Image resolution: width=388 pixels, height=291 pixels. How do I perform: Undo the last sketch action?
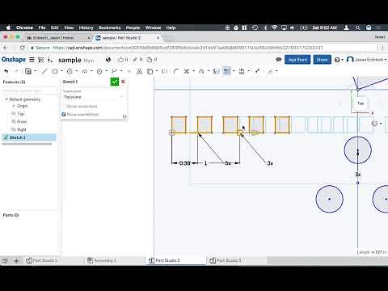click(6, 71)
